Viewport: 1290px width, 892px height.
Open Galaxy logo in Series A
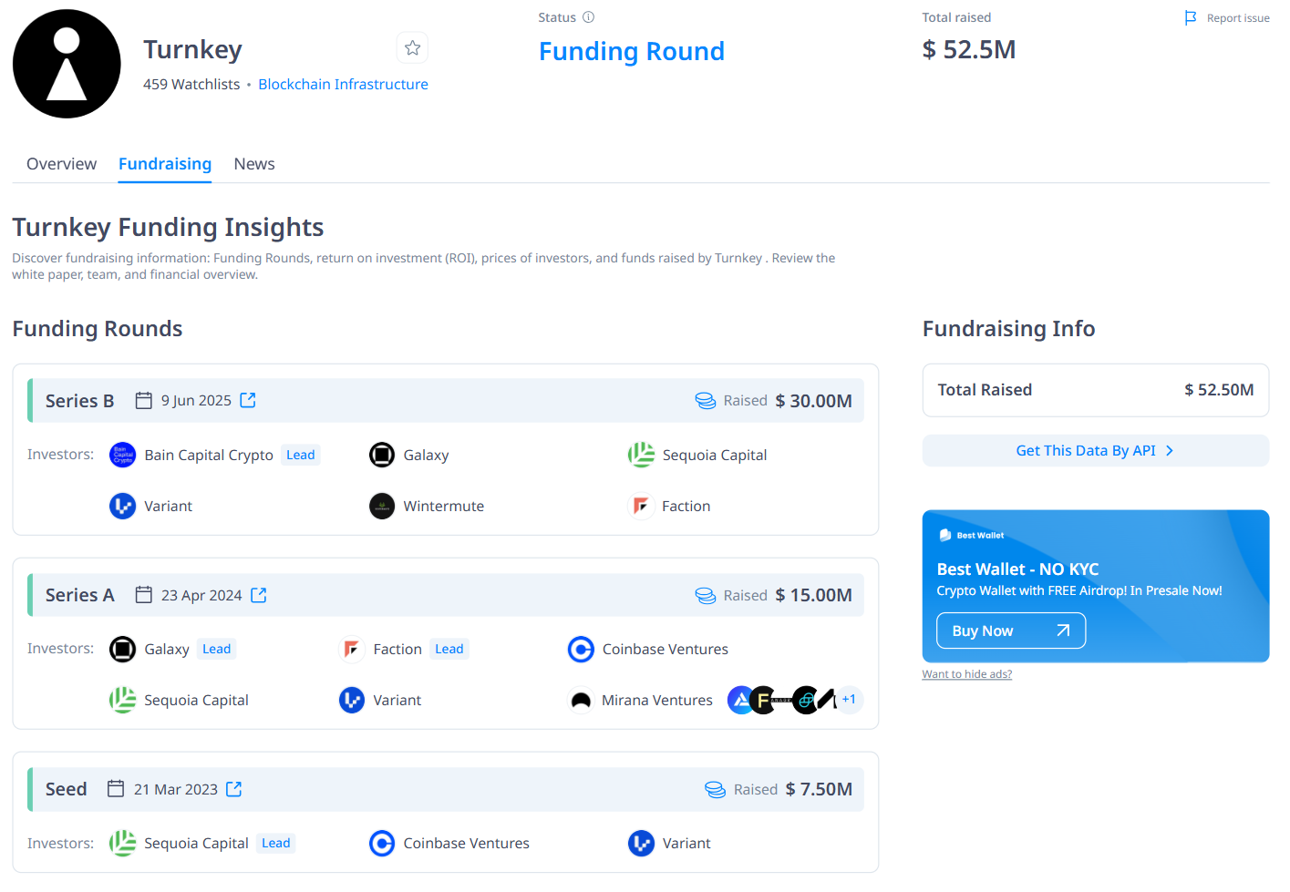(122, 649)
